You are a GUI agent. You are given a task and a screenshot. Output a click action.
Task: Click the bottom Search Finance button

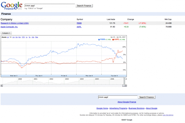click(146, 97)
